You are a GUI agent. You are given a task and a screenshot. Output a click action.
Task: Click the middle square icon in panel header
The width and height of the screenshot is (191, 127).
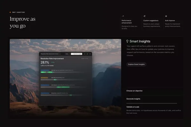tap(87, 54)
